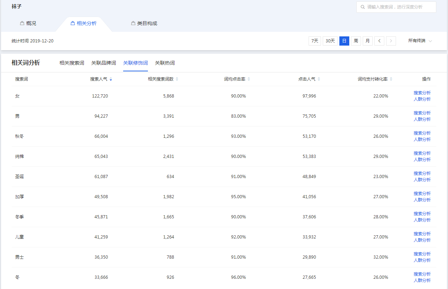The image size is (448, 289).
Task: Open the 关联热词 sub-tab
Action: pos(165,63)
